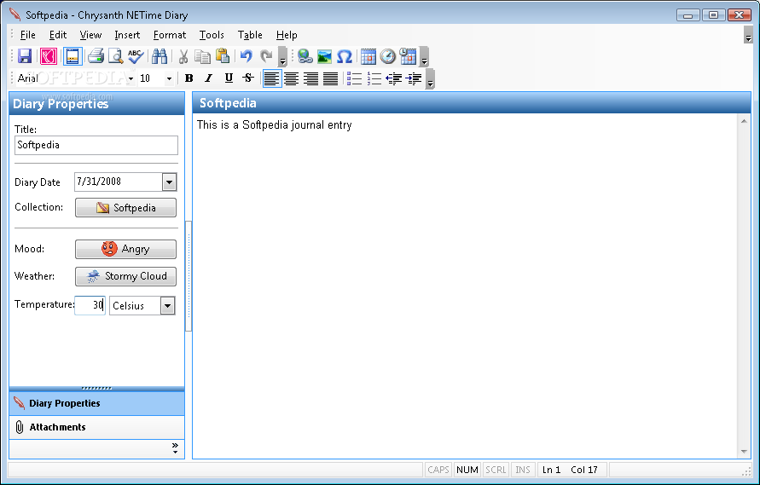
Task: Open Print Preview magnifier icon
Action: tap(115, 56)
